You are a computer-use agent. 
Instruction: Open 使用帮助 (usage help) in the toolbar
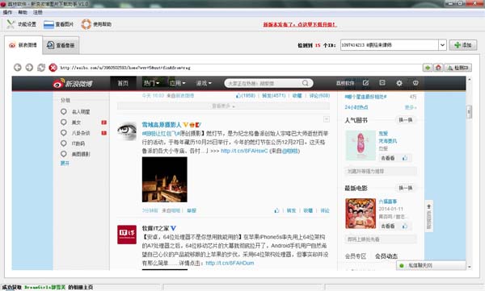(96, 24)
